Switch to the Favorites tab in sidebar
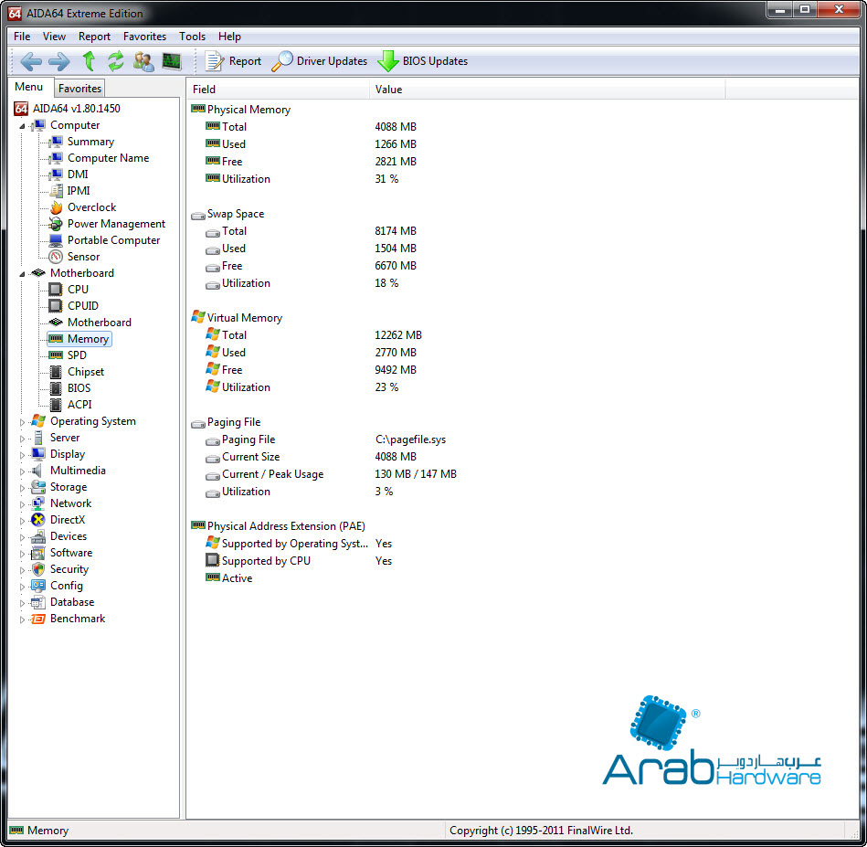This screenshot has width=867, height=847. click(x=79, y=89)
